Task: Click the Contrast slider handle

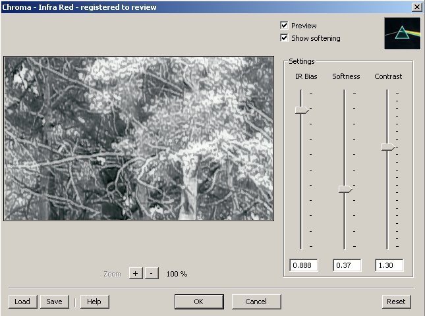Action: pyautogui.click(x=388, y=147)
